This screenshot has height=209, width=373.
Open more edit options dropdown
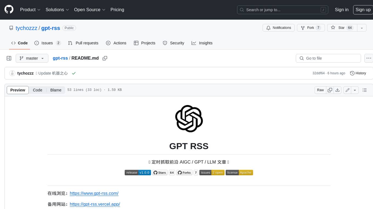point(355,90)
